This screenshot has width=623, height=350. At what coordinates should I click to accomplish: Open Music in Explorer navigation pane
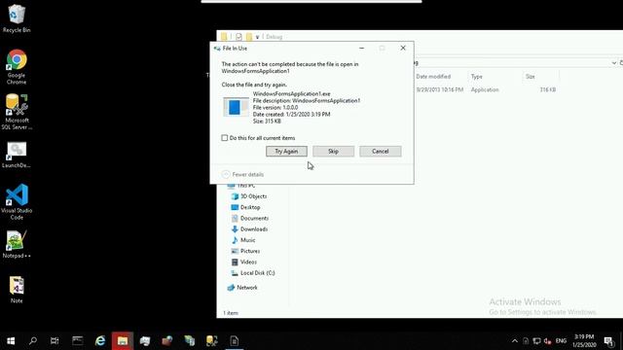tap(243, 240)
